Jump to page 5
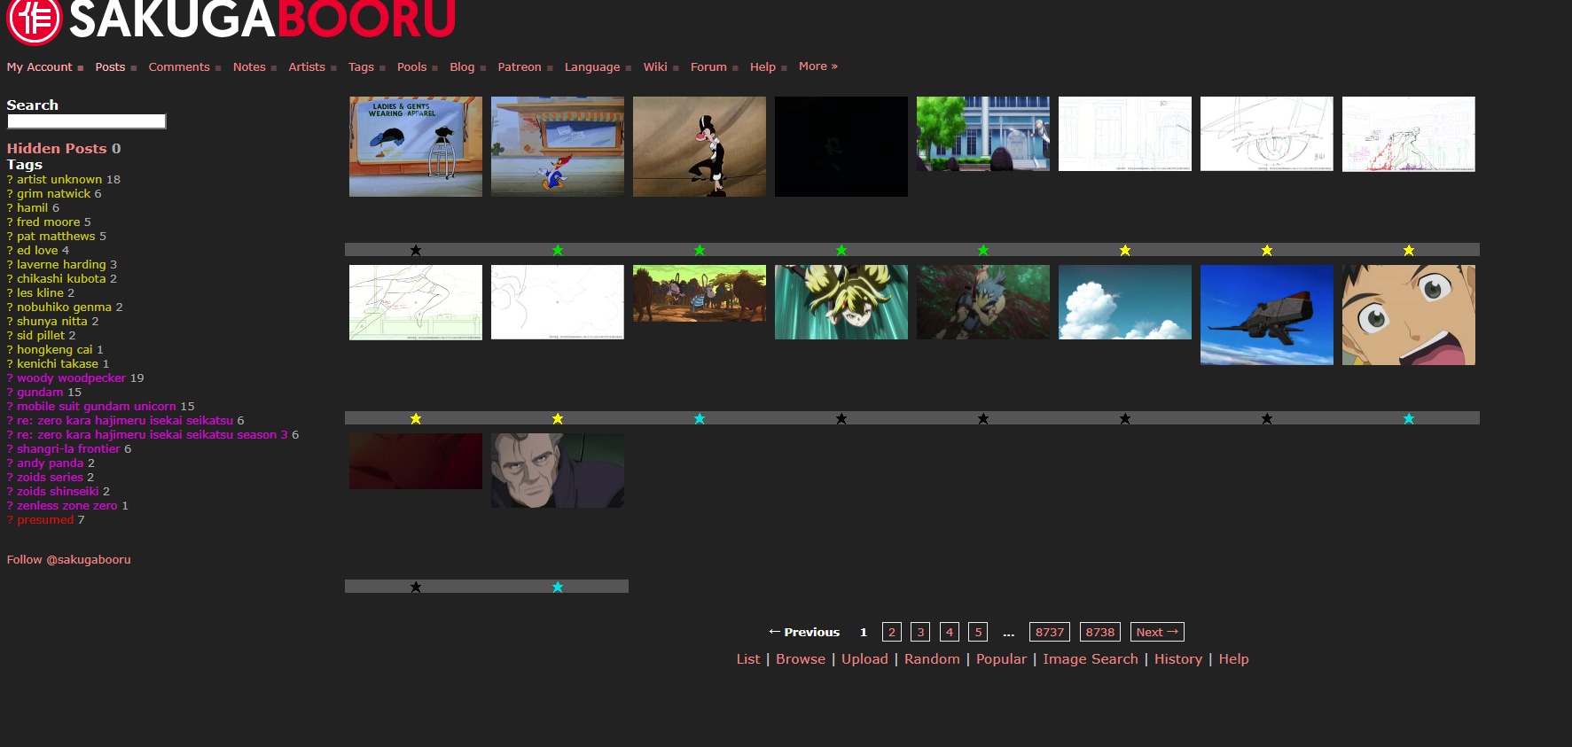1572x747 pixels. point(978,632)
